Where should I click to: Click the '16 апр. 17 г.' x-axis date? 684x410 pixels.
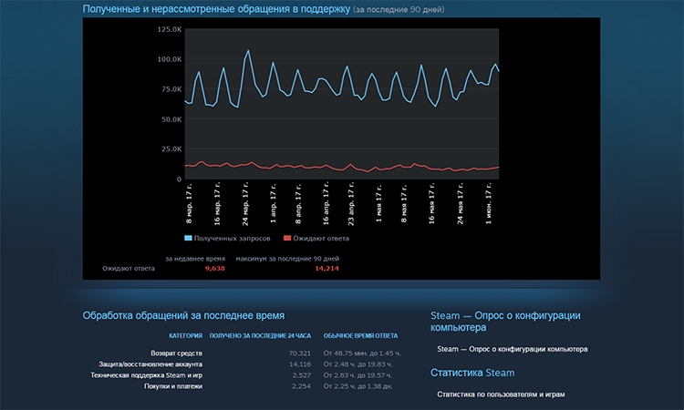point(326,203)
